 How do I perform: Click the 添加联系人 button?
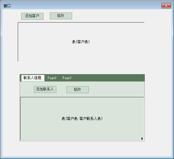click(45, 89)
